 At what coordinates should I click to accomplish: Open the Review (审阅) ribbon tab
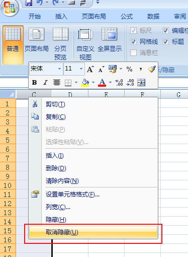(180, 17)
